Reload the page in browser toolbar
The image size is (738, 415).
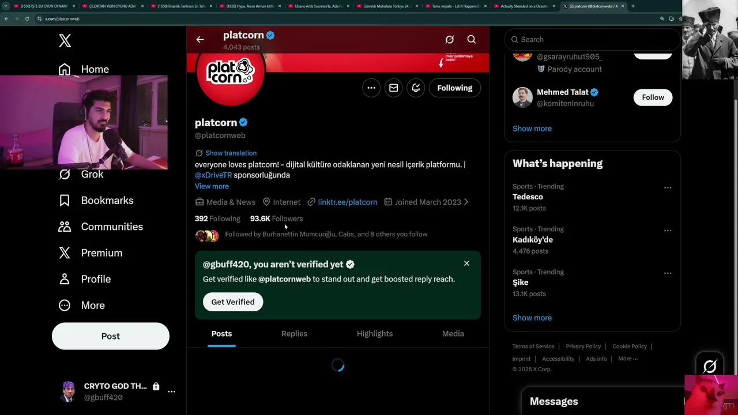click(27, 18)
